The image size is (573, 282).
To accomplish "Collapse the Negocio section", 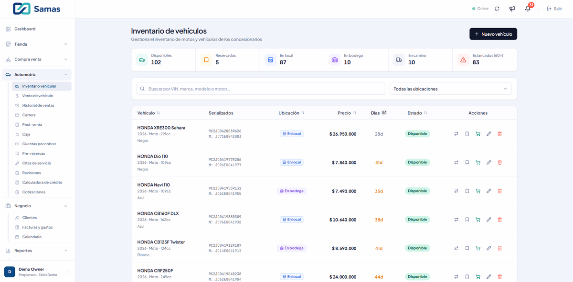I will click(x=37, y=206).
